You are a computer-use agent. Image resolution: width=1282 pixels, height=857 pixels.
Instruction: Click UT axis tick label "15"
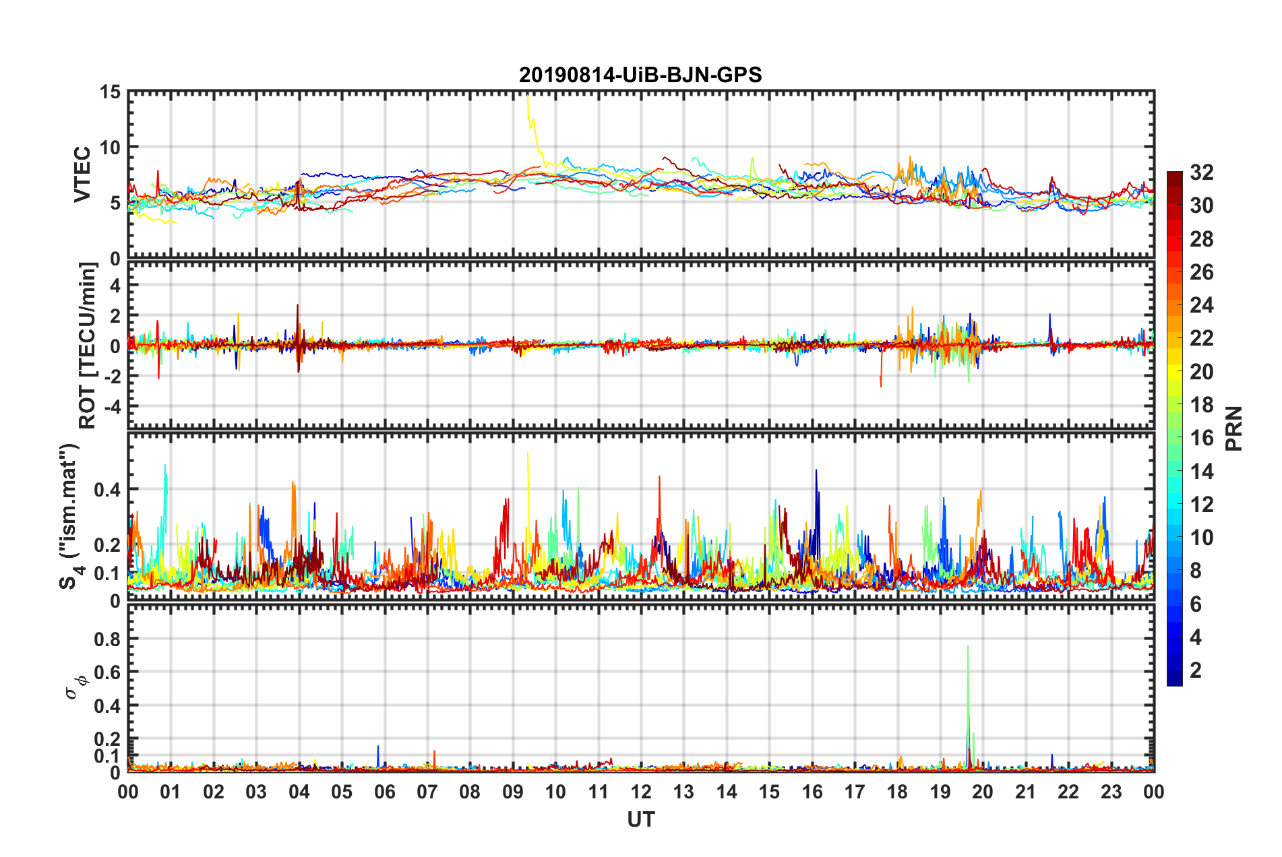[769, 792]
